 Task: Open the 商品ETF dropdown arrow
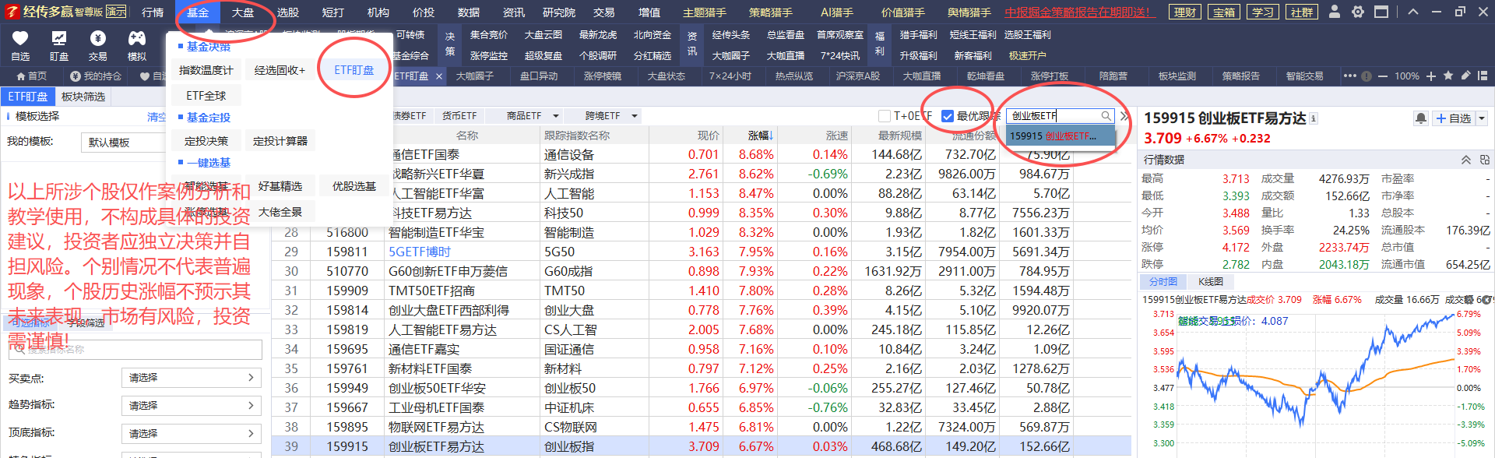click(556, 116)
